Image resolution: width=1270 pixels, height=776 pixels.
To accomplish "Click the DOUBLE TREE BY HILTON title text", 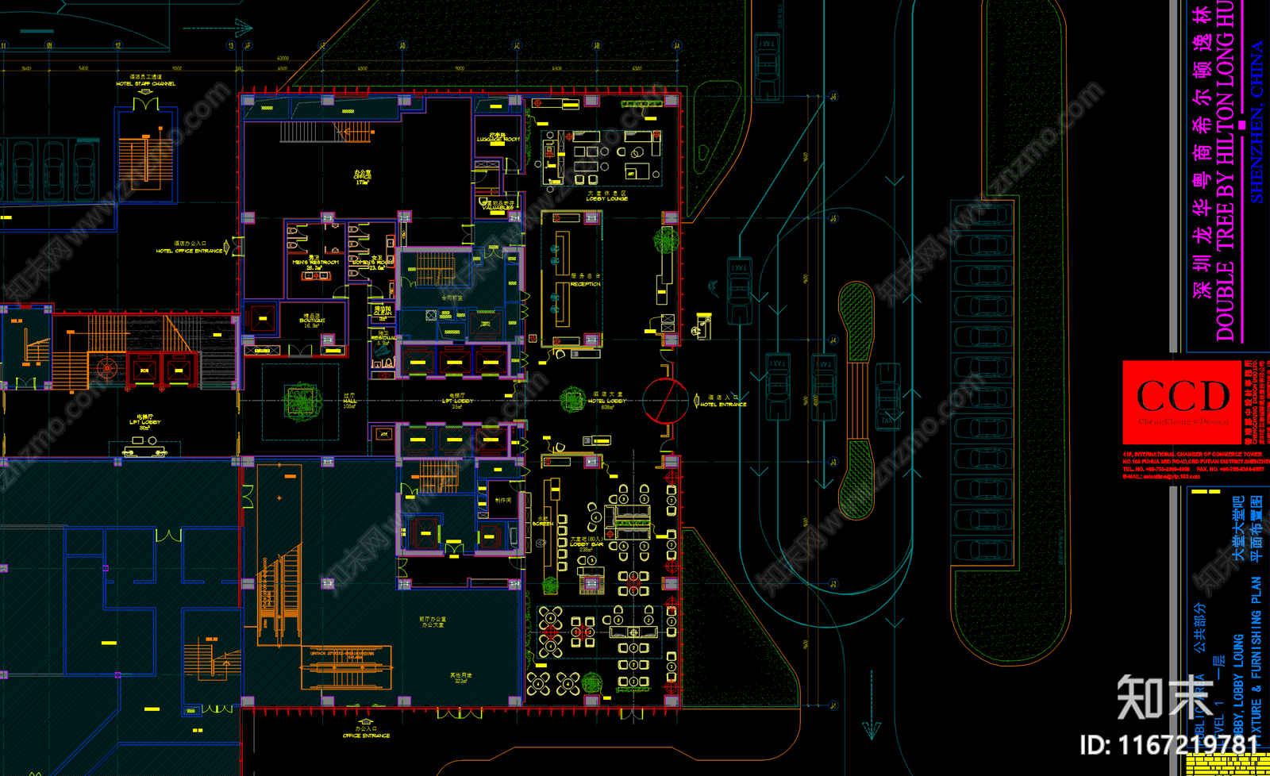I will 1225,171.
